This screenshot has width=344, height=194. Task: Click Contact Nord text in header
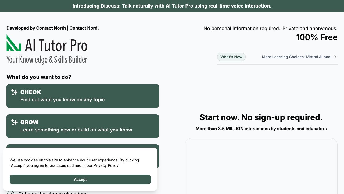tap(84, 28)
